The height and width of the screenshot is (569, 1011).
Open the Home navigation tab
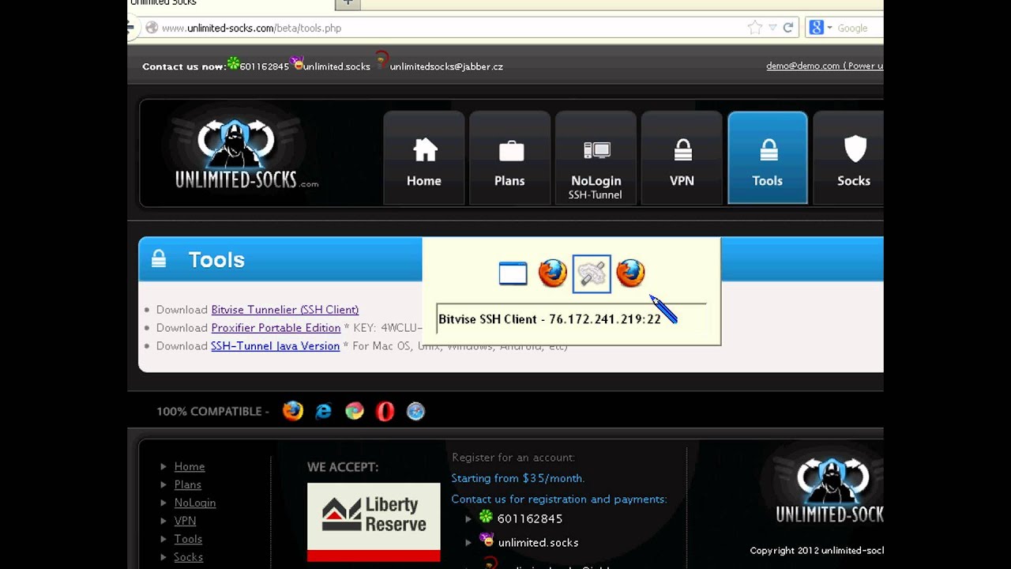[x=424, y=158]
